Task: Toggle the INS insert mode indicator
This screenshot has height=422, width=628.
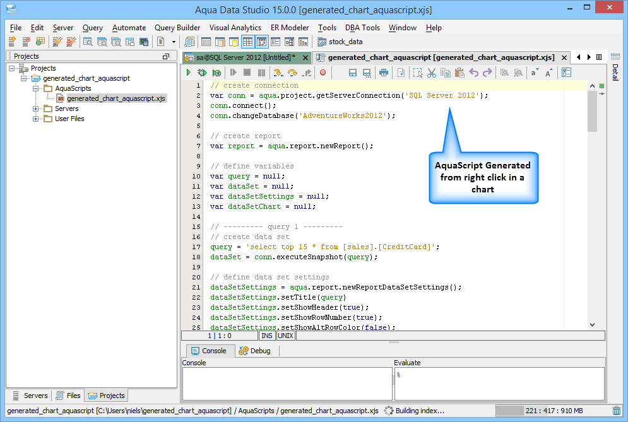Action: pos(267,336)
